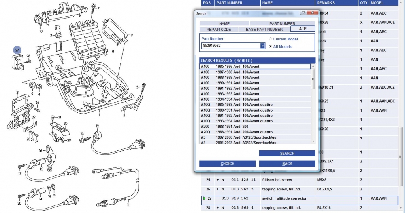The height and width of the screenshot is (213, 405).
Task: Click into the Part Number input field
Action: click(231, 46)
